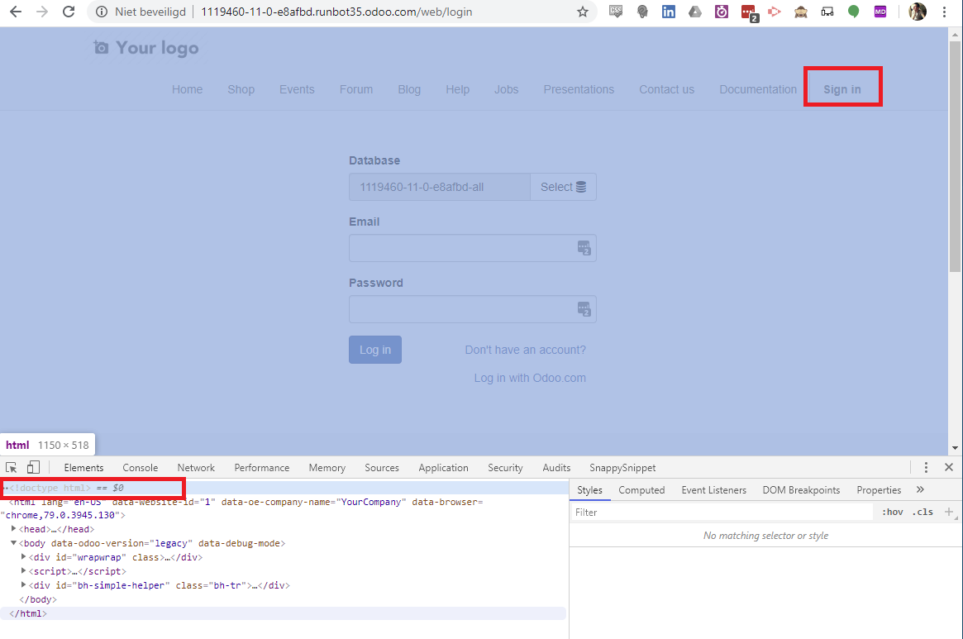Open the purple MD extension icon
Screen dimensions: 963x639
(x=880, y=11)
